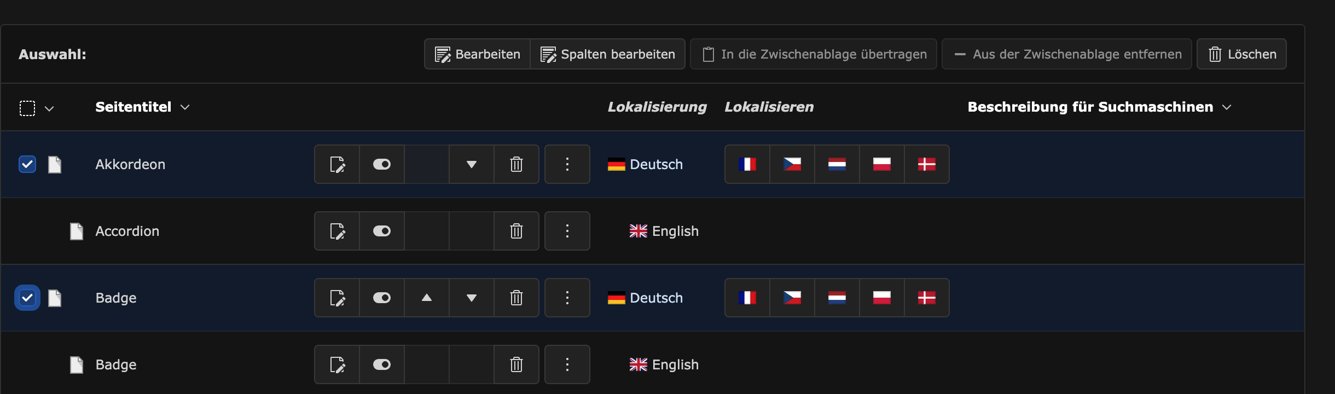Click Spalten bearbeiten for the selection
This screenshot has width=1335, height=394.
click(x=607, y=54)
